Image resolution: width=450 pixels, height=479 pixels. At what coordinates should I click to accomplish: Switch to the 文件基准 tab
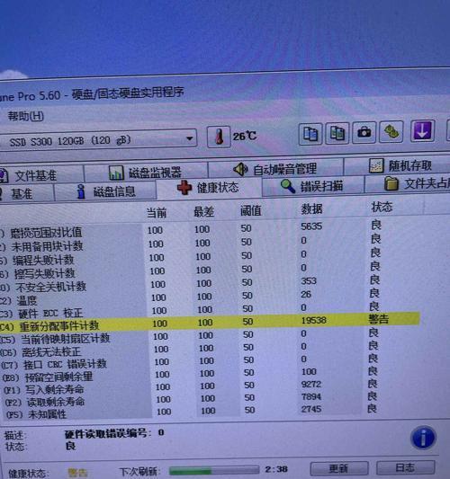pyautogui.click(x=41, y=175)
